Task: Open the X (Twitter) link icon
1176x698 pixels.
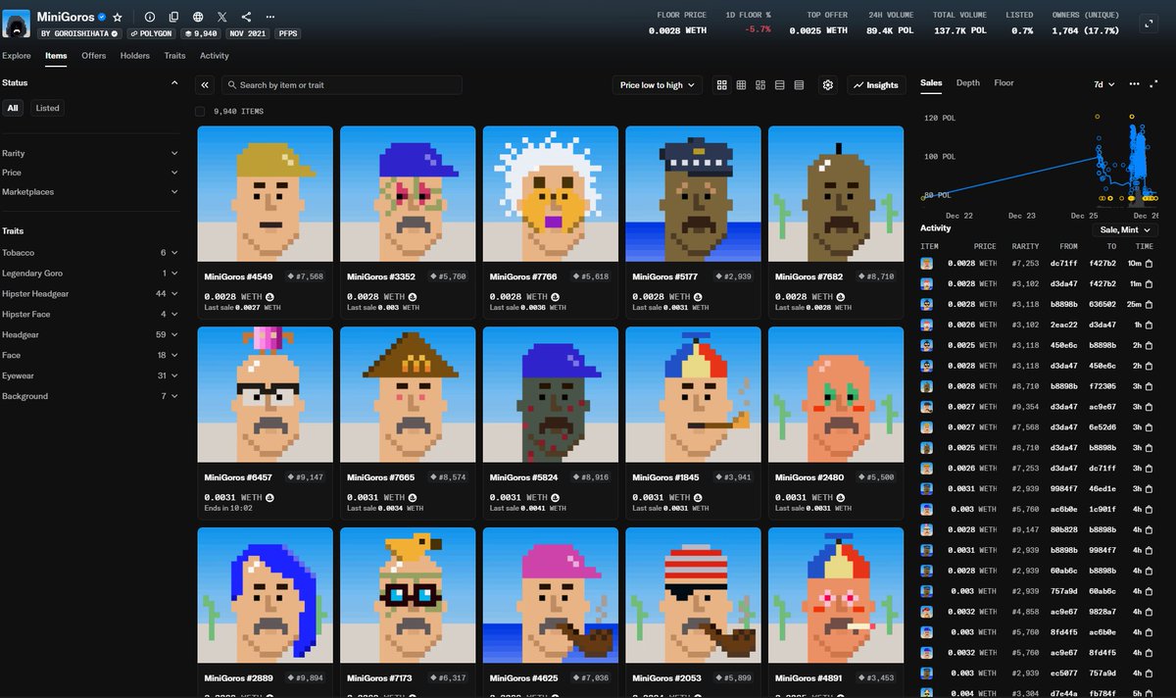Action: tap(222, 18)
